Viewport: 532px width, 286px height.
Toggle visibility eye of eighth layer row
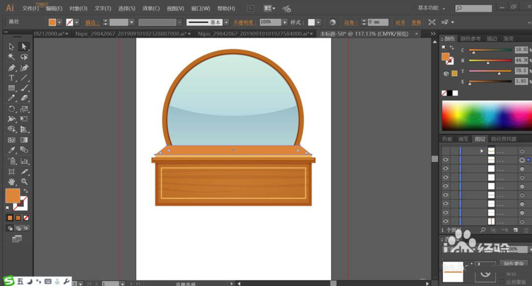click(x=445, y=213)
